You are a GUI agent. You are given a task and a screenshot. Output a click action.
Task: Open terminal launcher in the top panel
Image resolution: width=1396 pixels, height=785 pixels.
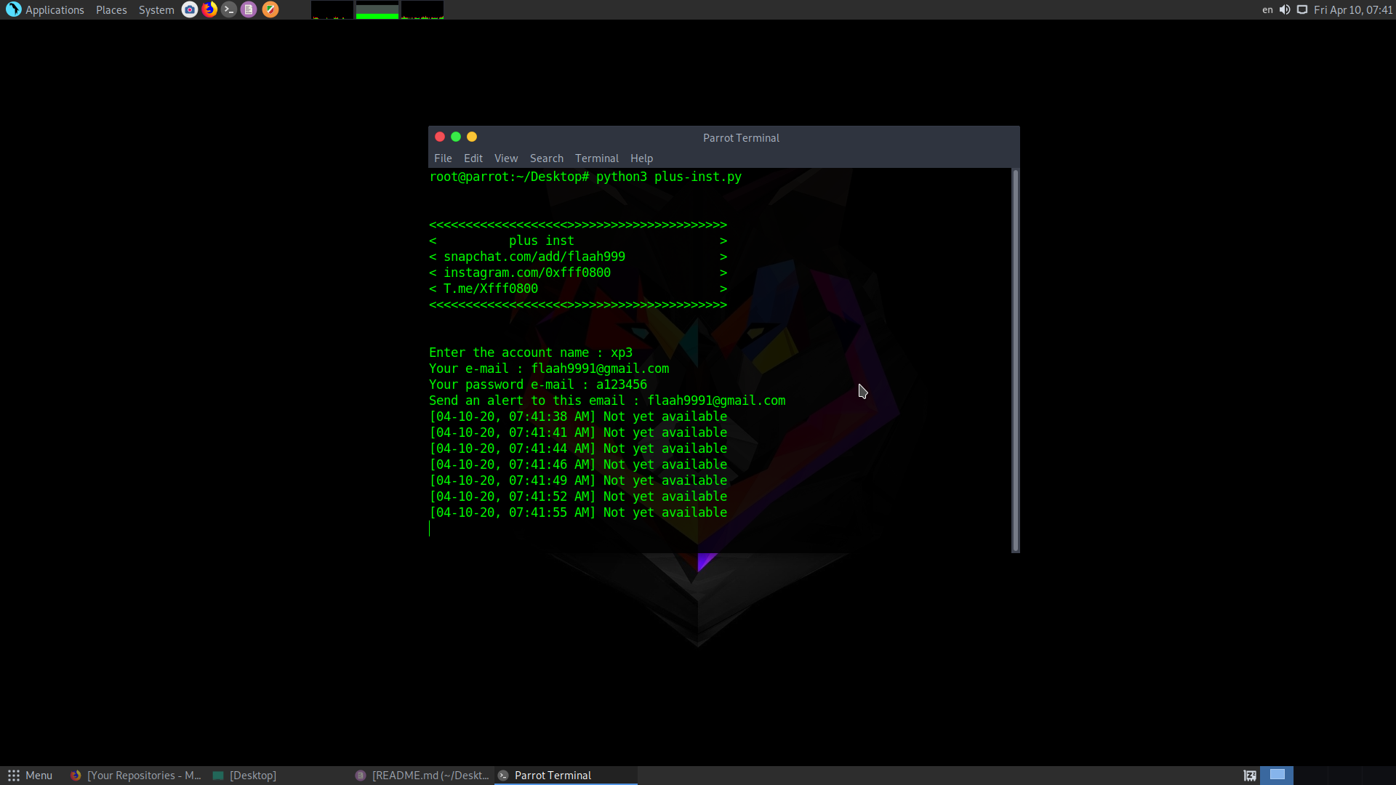229,9
